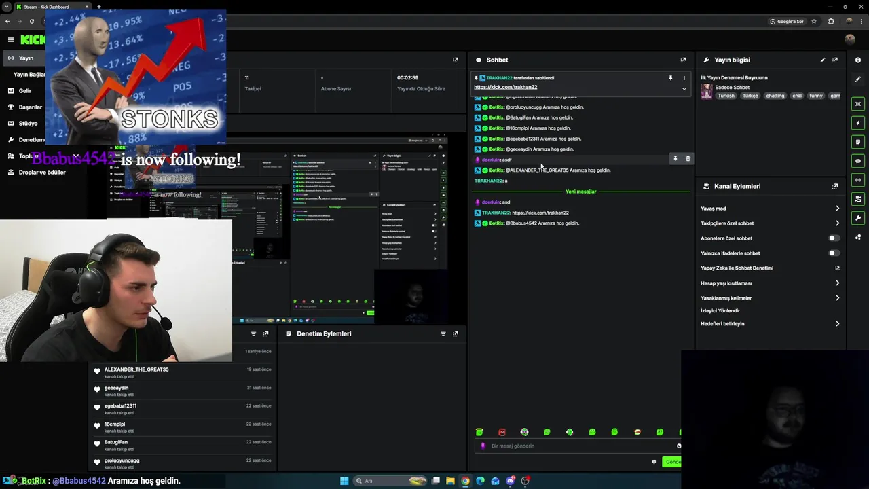Send the chat message with Gönder
This screenshot has width=869, height=489.
click(672, 462)
